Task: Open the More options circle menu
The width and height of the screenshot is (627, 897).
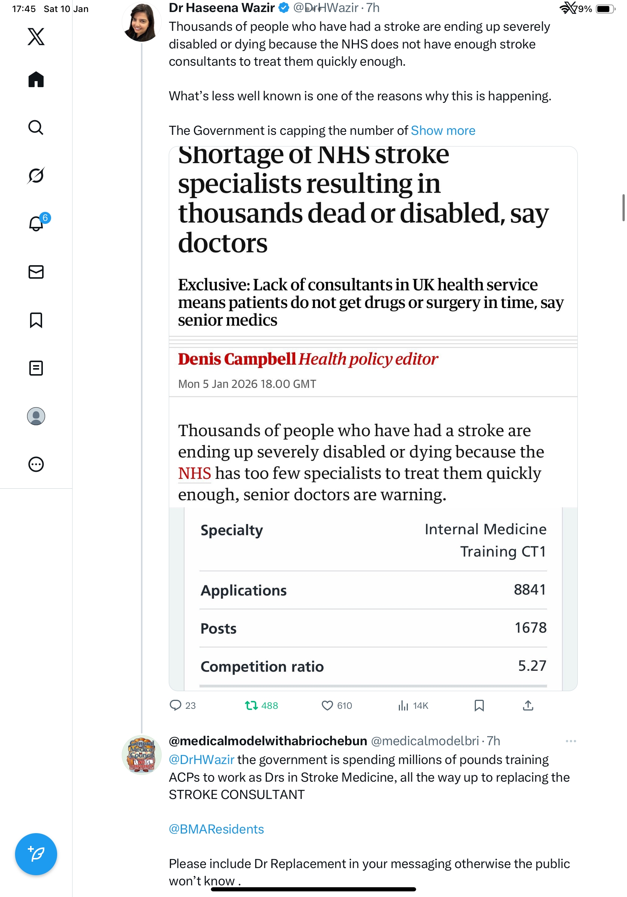Action: click(x=36, y=464)
